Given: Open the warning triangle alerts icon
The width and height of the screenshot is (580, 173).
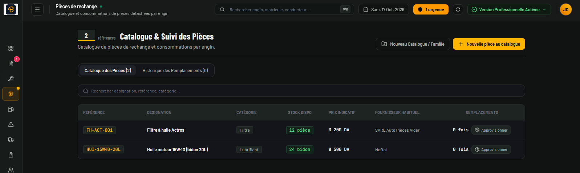Looking at the screenshot, I should click(11, 124).
